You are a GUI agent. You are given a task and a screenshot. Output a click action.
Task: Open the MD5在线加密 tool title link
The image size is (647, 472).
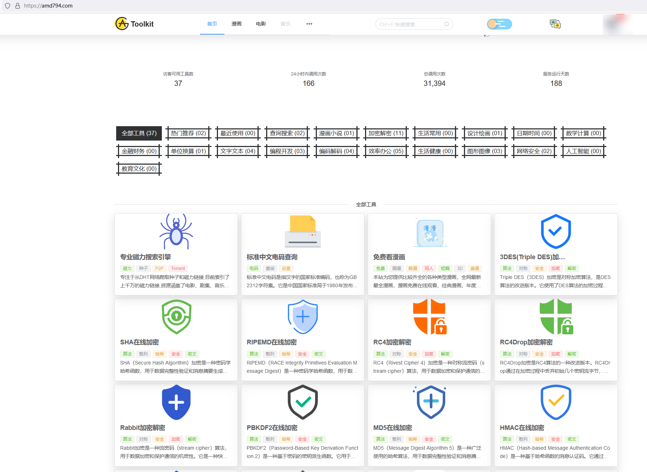[392, 428]
